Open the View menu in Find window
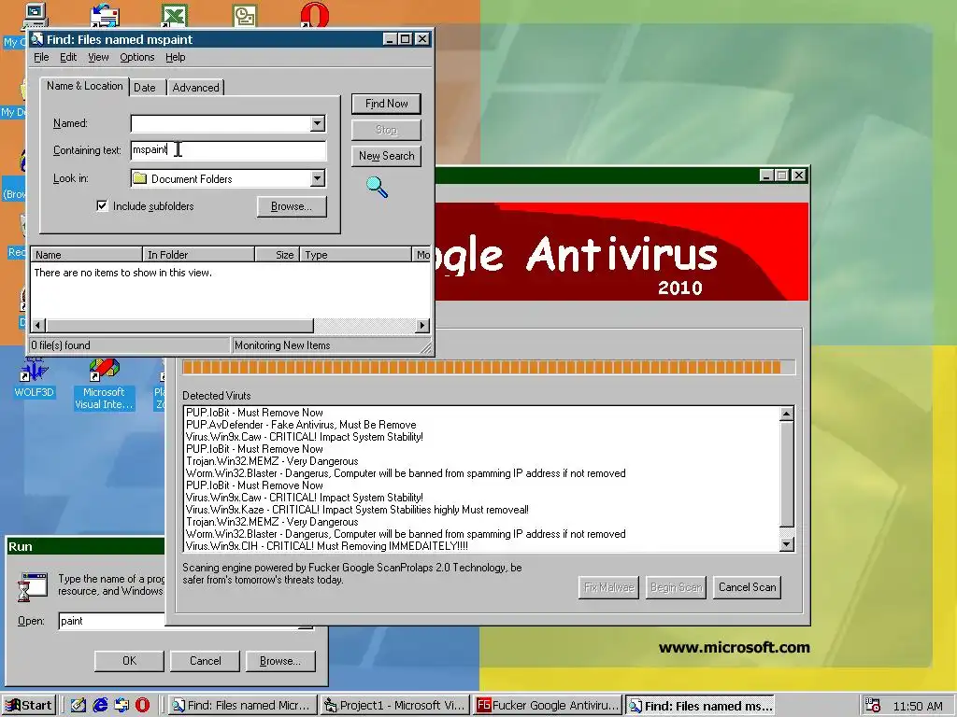The image size is (957, 717). click(x=98, y=57)
